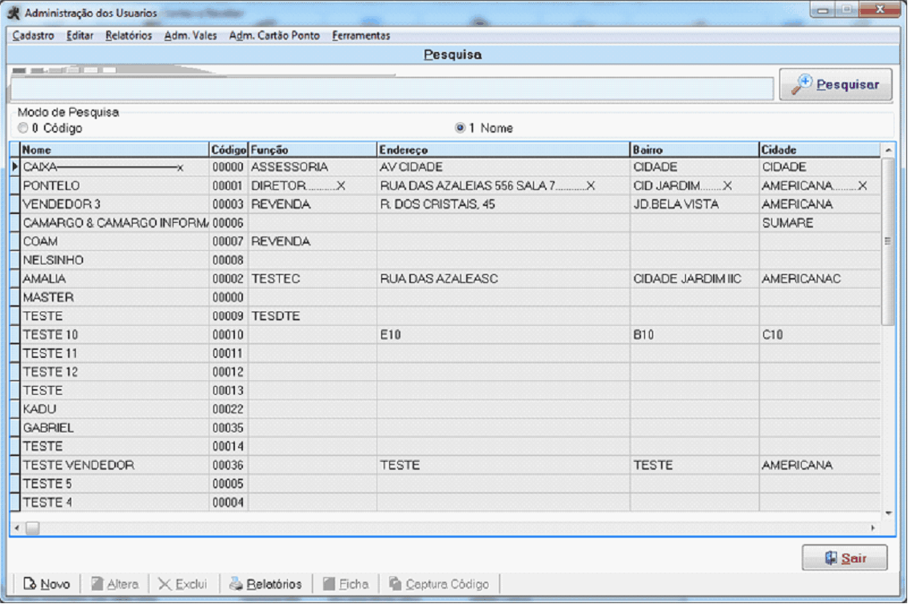908x604 pixels.
Task: Open the Adm. Vales menu
Action: [x=190, y=35]
